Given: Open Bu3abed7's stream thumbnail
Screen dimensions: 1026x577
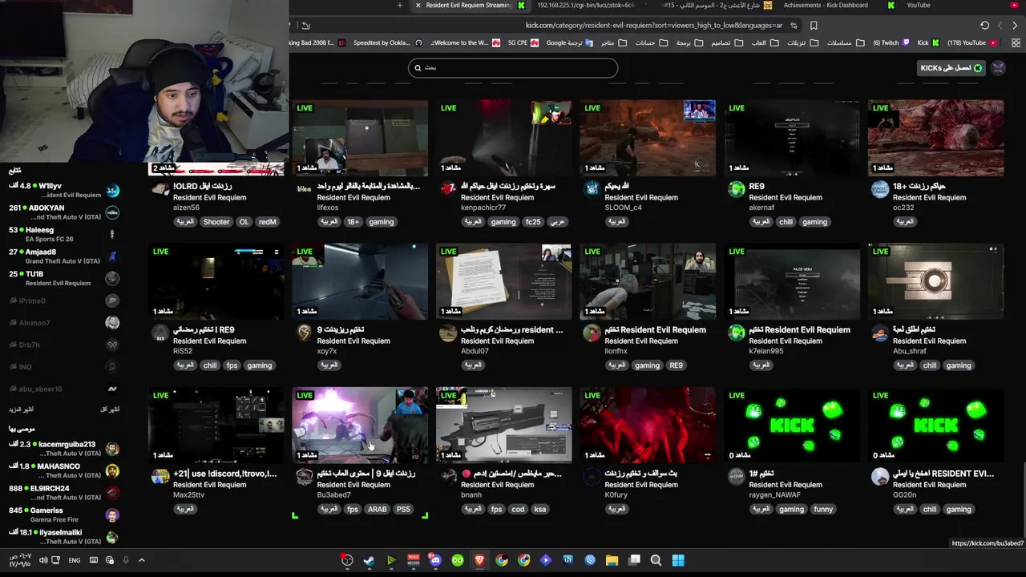Looking at the screenshot, I should pyautogui.click(x=360, y=426).
